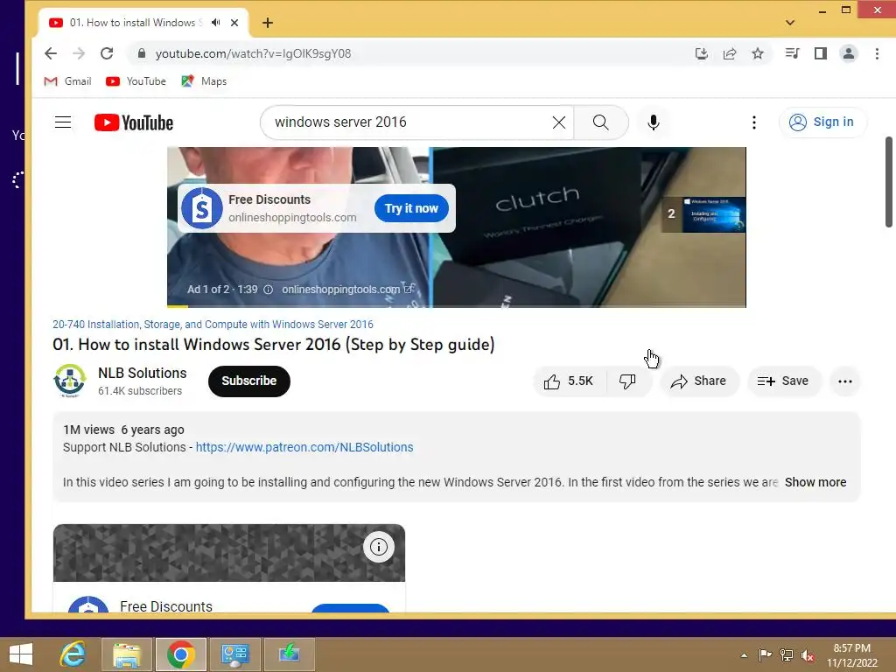This screenshot has width=896, height=672.
Task: Click the video ad progress bar
Action: tap(457, 306)
